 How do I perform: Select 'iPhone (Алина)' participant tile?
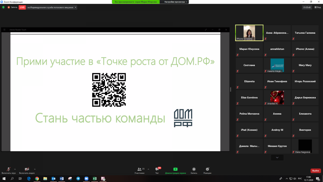305,49
